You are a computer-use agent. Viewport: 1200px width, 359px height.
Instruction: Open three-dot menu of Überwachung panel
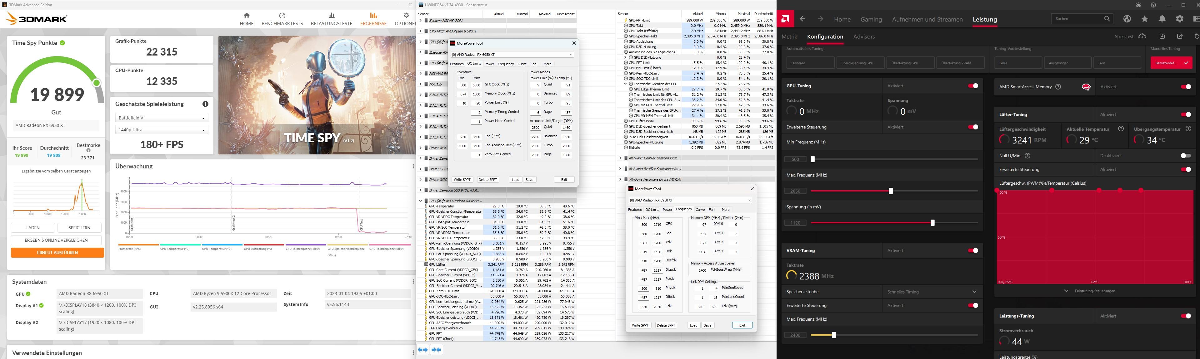[x=413, y=166]
